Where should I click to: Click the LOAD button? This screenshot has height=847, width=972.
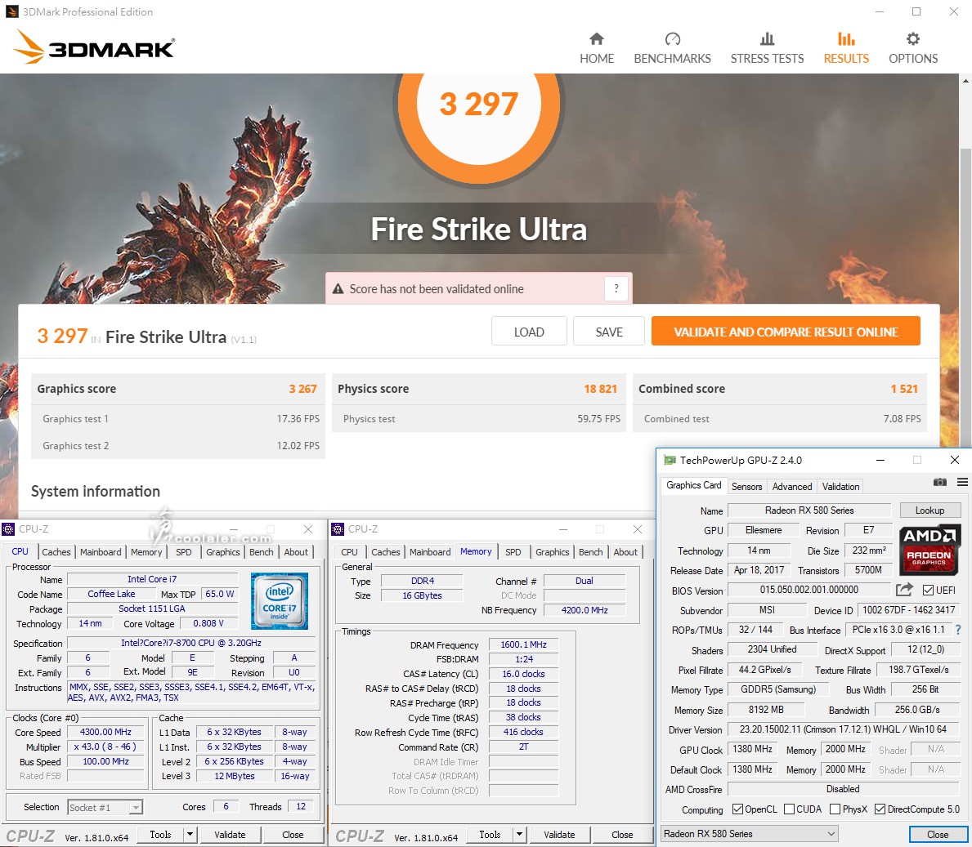pos(529,332)
